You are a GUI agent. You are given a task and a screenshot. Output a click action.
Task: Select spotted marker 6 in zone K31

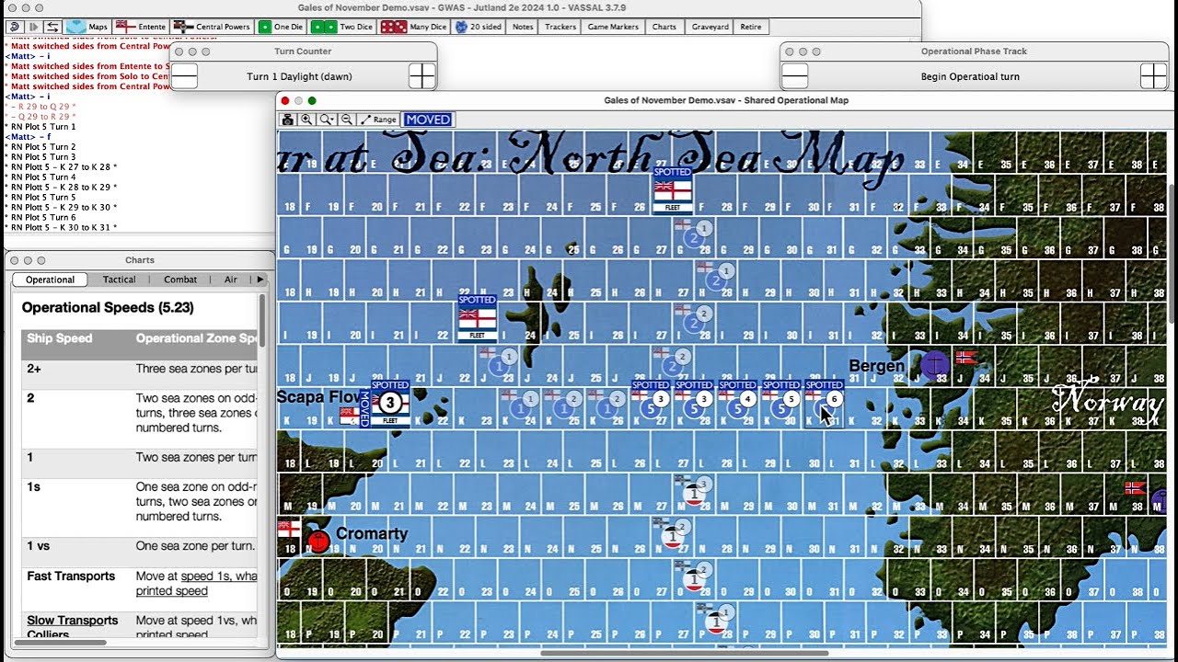coord(825,403)
